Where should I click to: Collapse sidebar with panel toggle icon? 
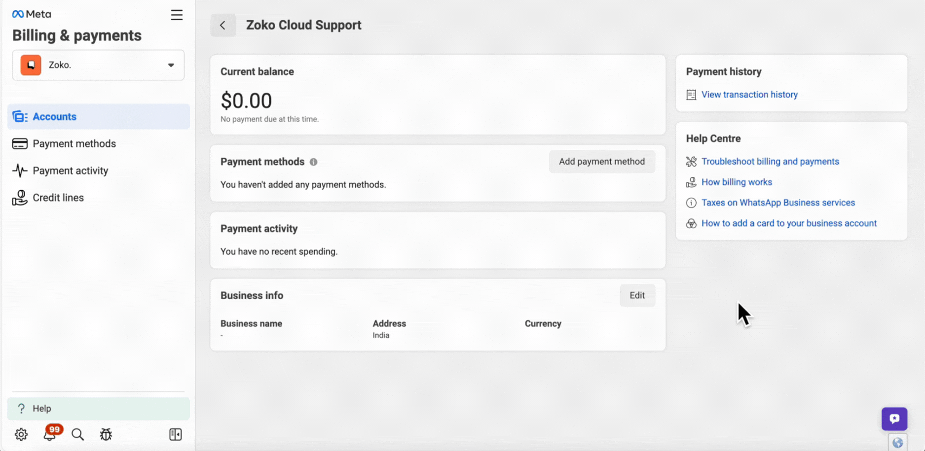pos(175,434)
